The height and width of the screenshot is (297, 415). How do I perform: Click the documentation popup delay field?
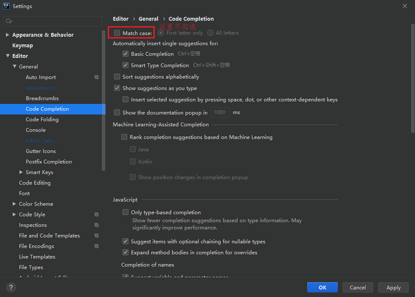tap(220, 112)
